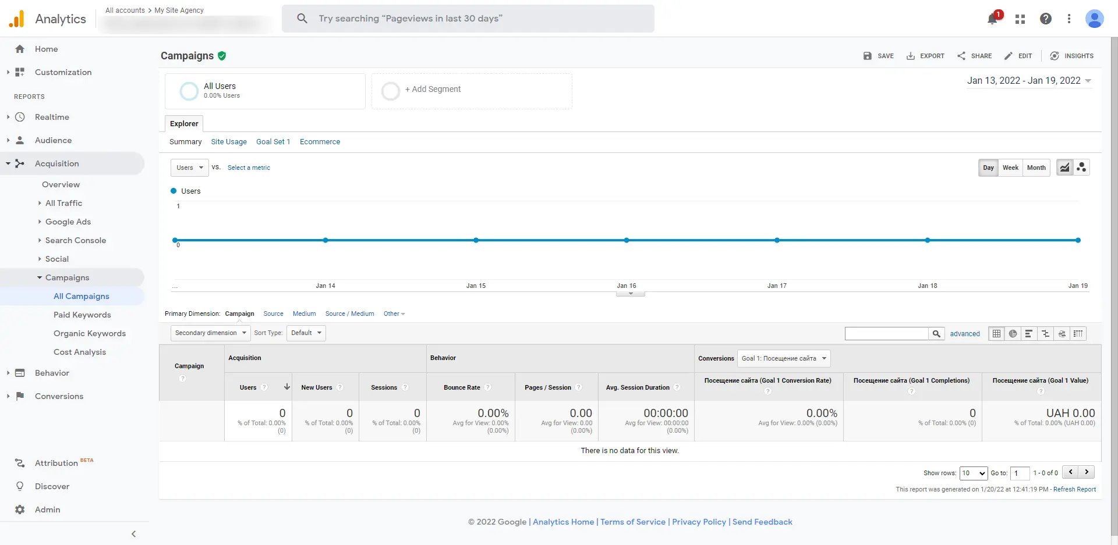Image resolution: width=1118 pixels, height=545 pixels.
Task: Add a new segment
Action: click(x=433, y=89)
